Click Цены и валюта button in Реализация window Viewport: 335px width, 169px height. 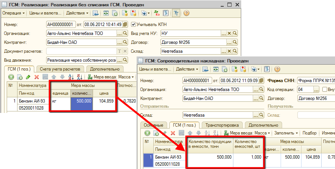click(x=47, y=13)
